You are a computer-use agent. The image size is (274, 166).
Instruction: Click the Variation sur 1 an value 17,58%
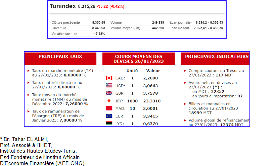99,34
